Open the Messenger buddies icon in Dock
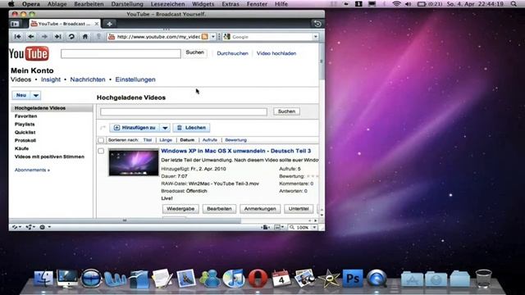 click(210, 279)
